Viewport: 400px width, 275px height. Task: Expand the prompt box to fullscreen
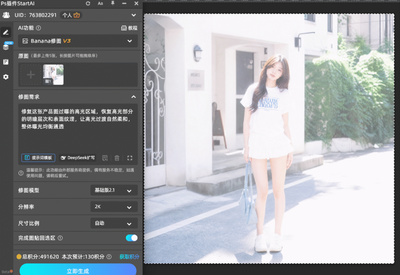[x=130, y=158]
